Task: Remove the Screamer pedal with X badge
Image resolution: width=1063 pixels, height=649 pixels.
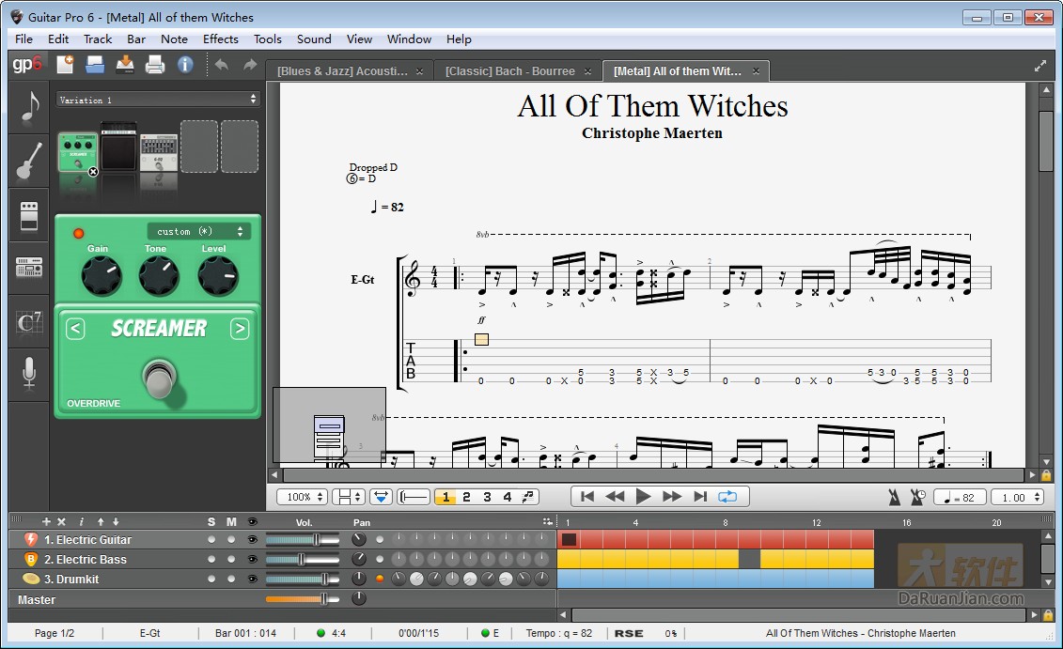Action: [x=94, y=172]
